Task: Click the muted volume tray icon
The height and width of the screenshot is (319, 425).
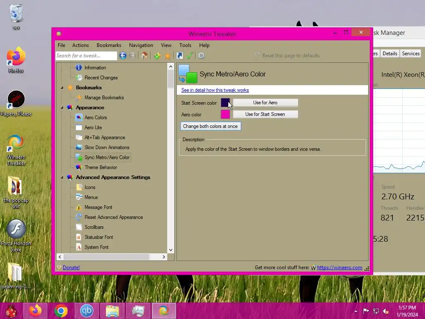Action: [386, 311]
